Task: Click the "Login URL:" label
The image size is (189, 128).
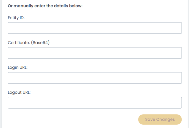Action: [18, 68]
